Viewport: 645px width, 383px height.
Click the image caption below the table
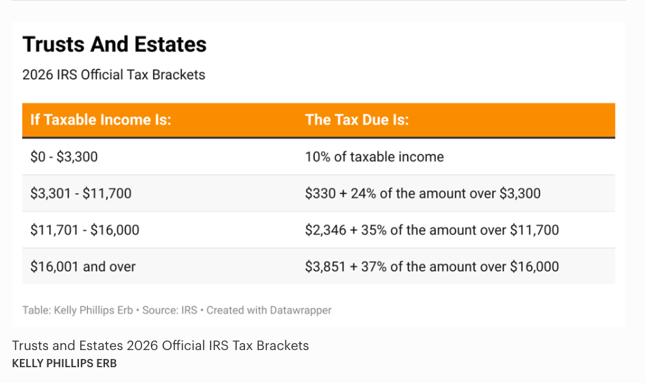(161, 345)
